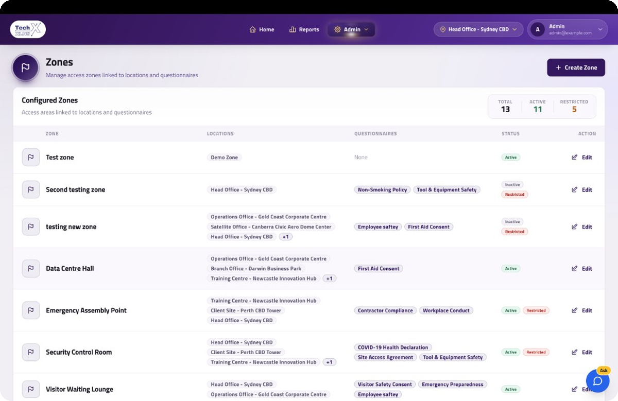Click the Zone column header

[52, 134]
